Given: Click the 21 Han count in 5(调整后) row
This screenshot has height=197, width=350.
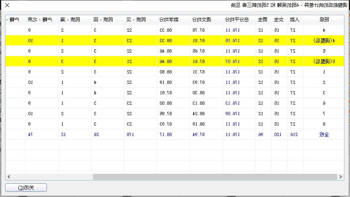Looking at the screenshot, I should point(141,61).
